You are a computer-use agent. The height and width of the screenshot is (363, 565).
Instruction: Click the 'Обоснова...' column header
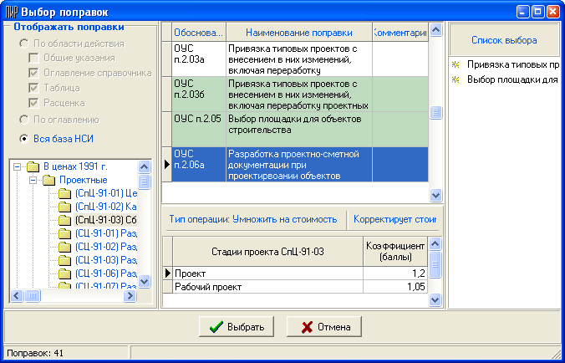[x=198, y=33]
